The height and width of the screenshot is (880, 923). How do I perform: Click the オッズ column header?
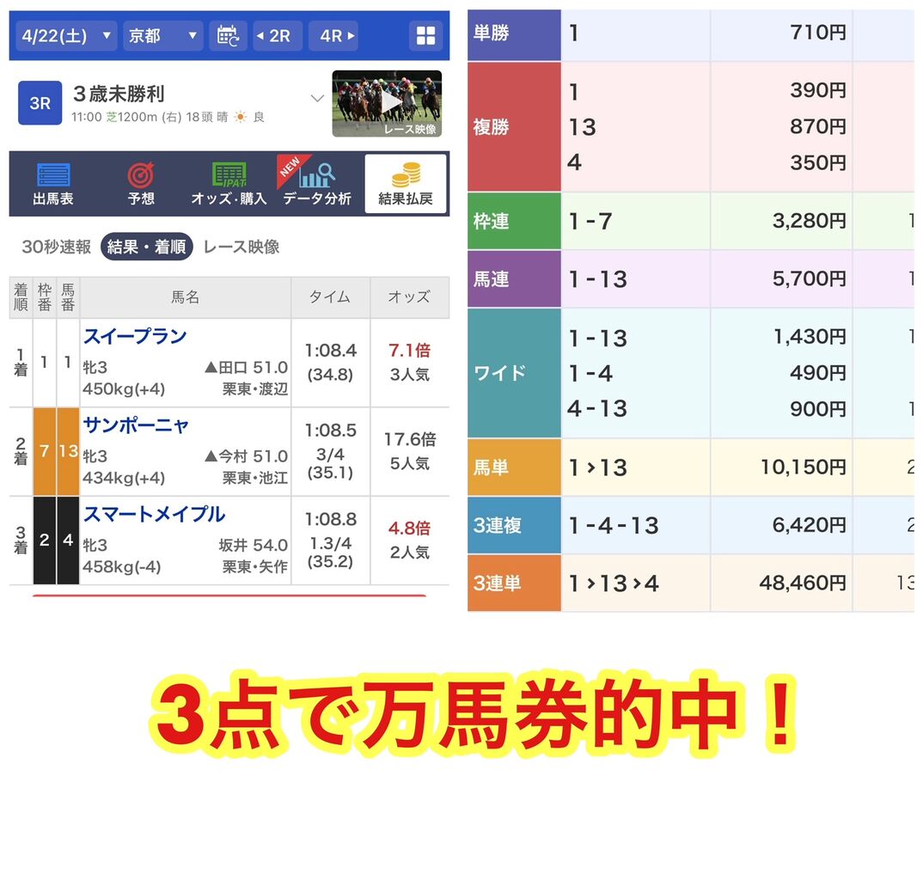click(410, 297)
